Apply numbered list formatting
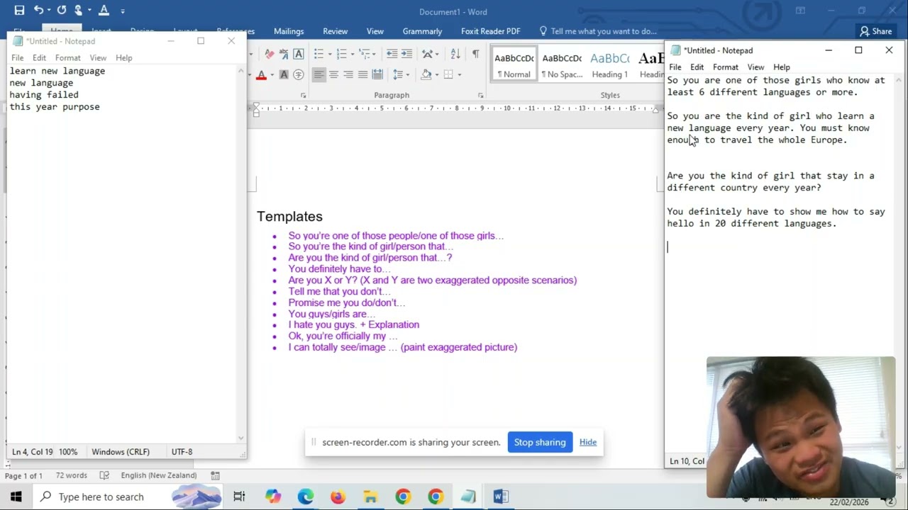This screenshot has height=510, width=908. point(342,54)
